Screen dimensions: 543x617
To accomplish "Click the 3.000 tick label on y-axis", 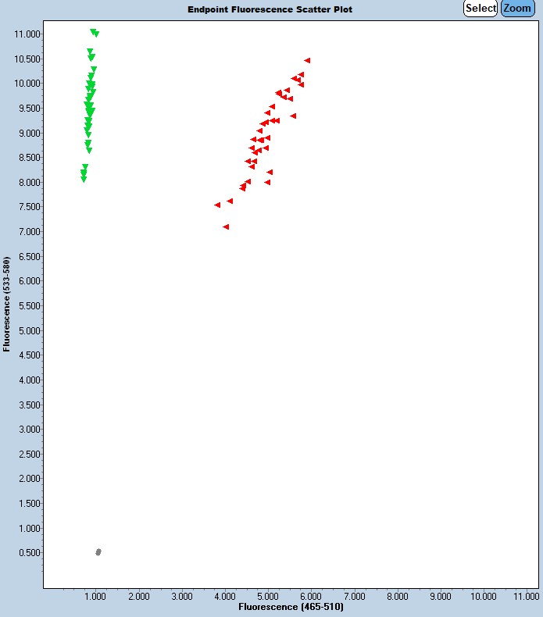I will tap(28, 430).
